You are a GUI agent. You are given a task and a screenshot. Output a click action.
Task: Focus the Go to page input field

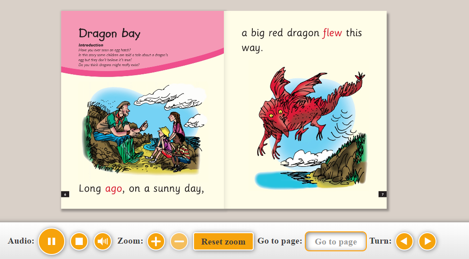tap(336, 241)
